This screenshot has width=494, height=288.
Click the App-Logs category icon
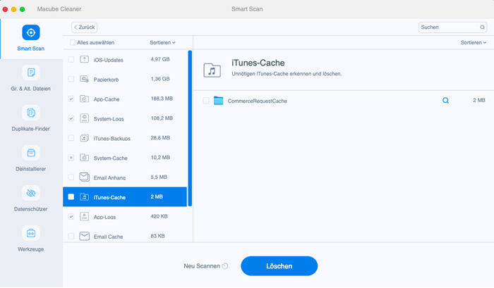tap(84, 216)
